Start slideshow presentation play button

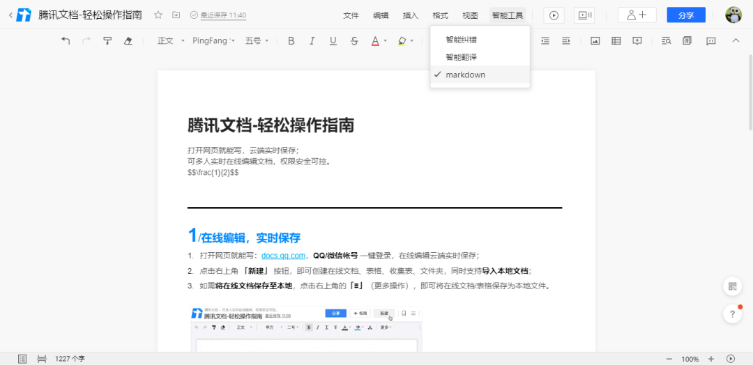[x=554, y=15]
